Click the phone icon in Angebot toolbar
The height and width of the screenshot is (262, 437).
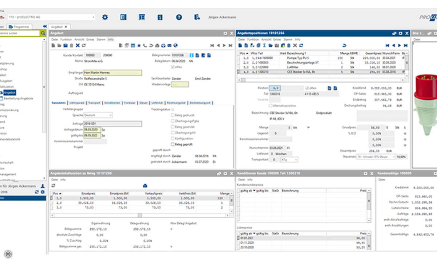[145, 45]
